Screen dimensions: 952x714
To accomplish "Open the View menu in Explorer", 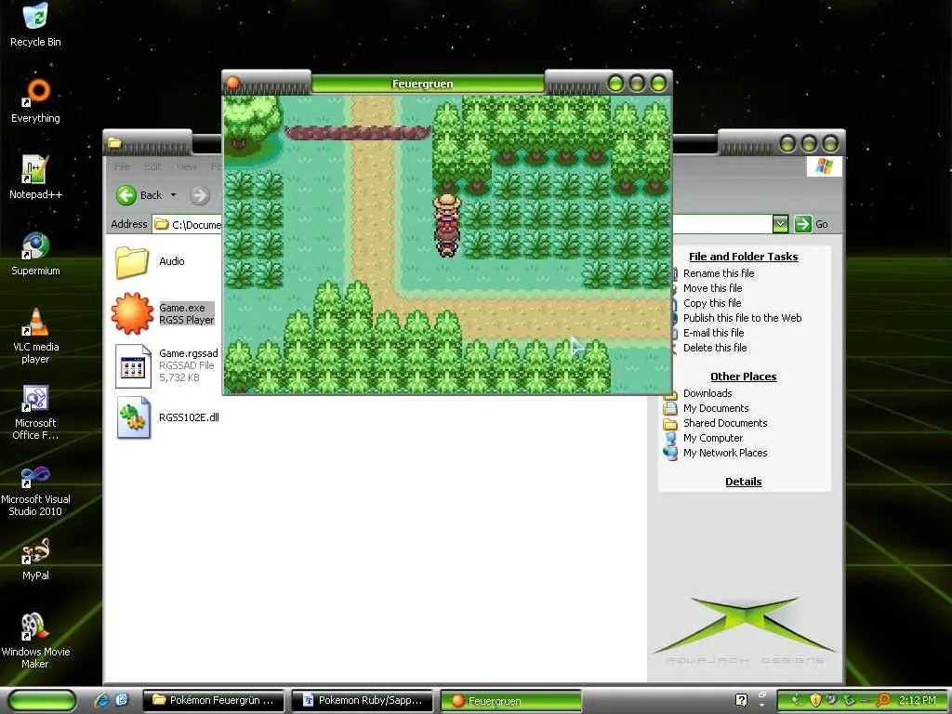I will pos(186,166).
